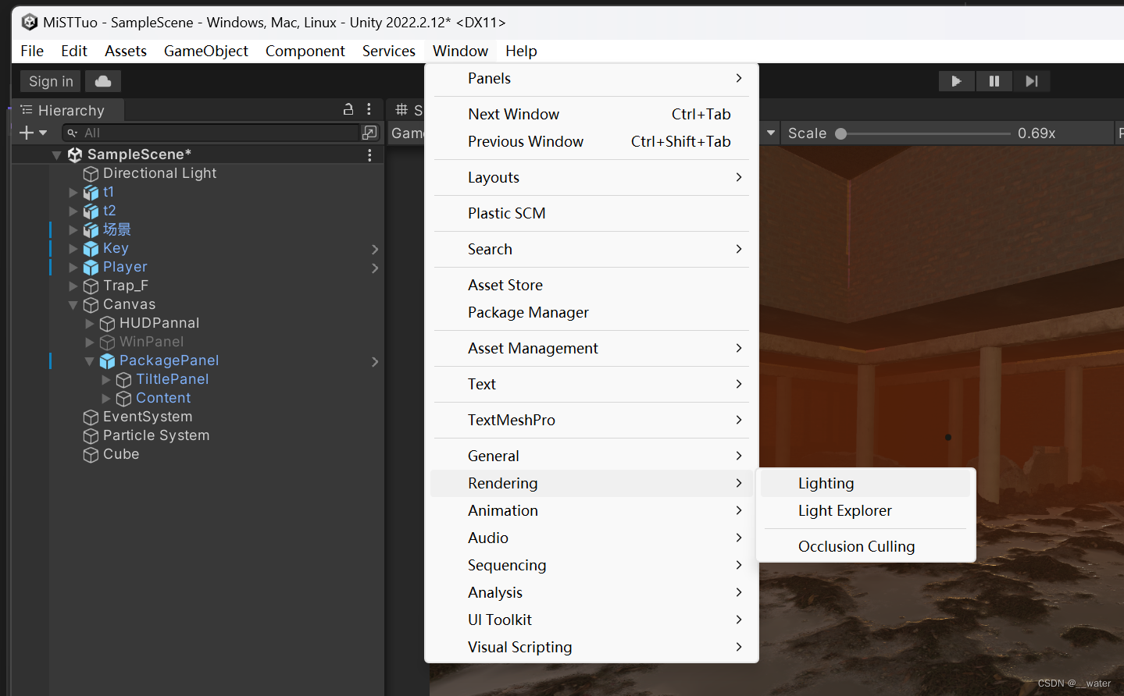Click the Game view Scale slider handle
The image size is (1124, 696).
pos(841,133)
